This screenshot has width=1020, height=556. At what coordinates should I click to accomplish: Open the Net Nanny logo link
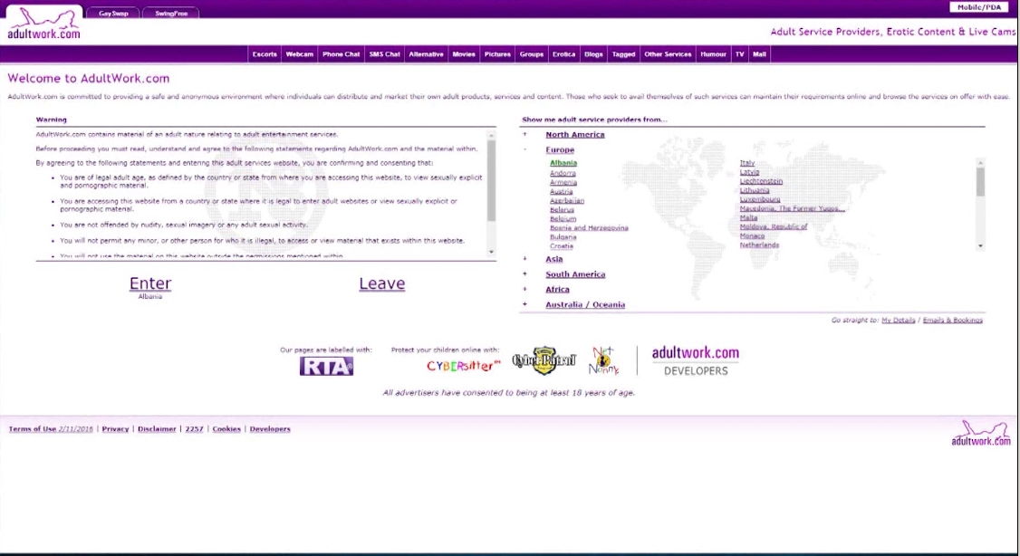point(604,360)
